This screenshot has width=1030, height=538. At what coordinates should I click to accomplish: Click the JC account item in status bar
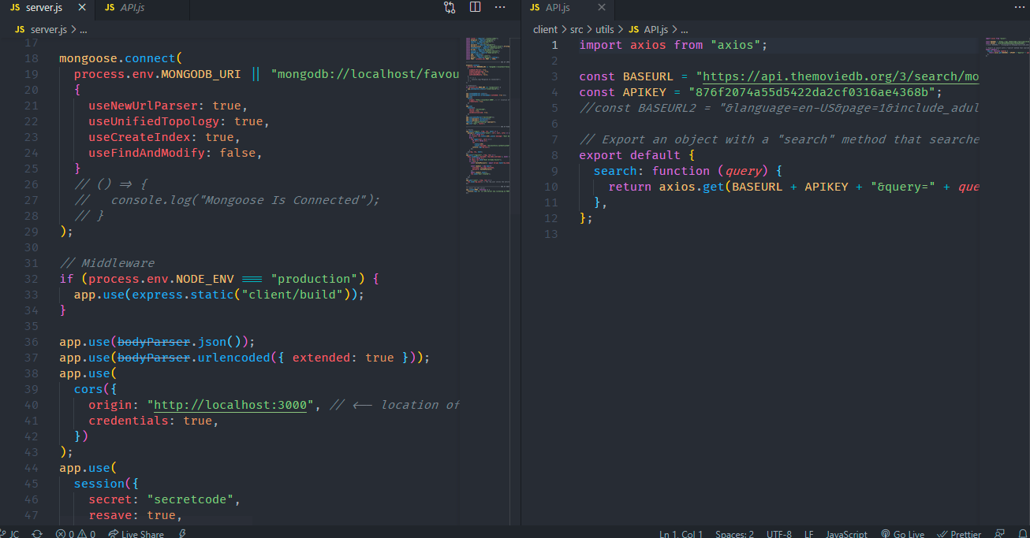click(x=9, y=533)
